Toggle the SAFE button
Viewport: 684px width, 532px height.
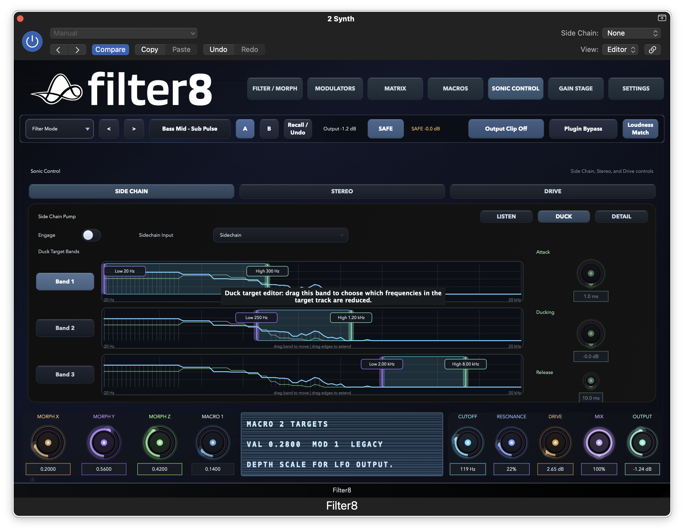point(386,128)
